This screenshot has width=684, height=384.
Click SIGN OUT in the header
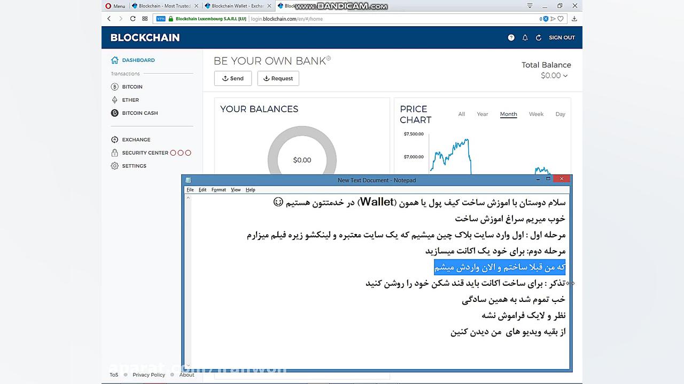(x=562, y=37)
